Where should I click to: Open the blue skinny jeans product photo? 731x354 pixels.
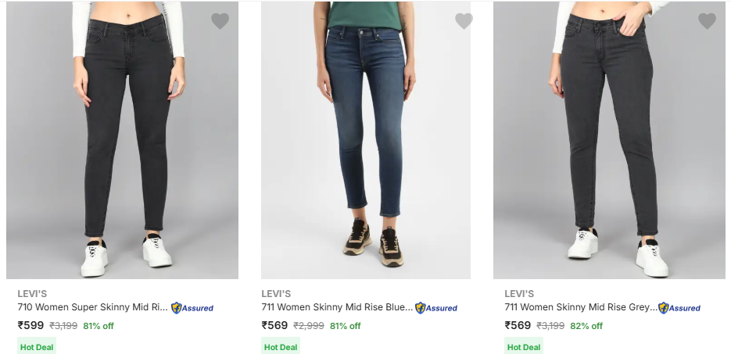pos(366,140)
